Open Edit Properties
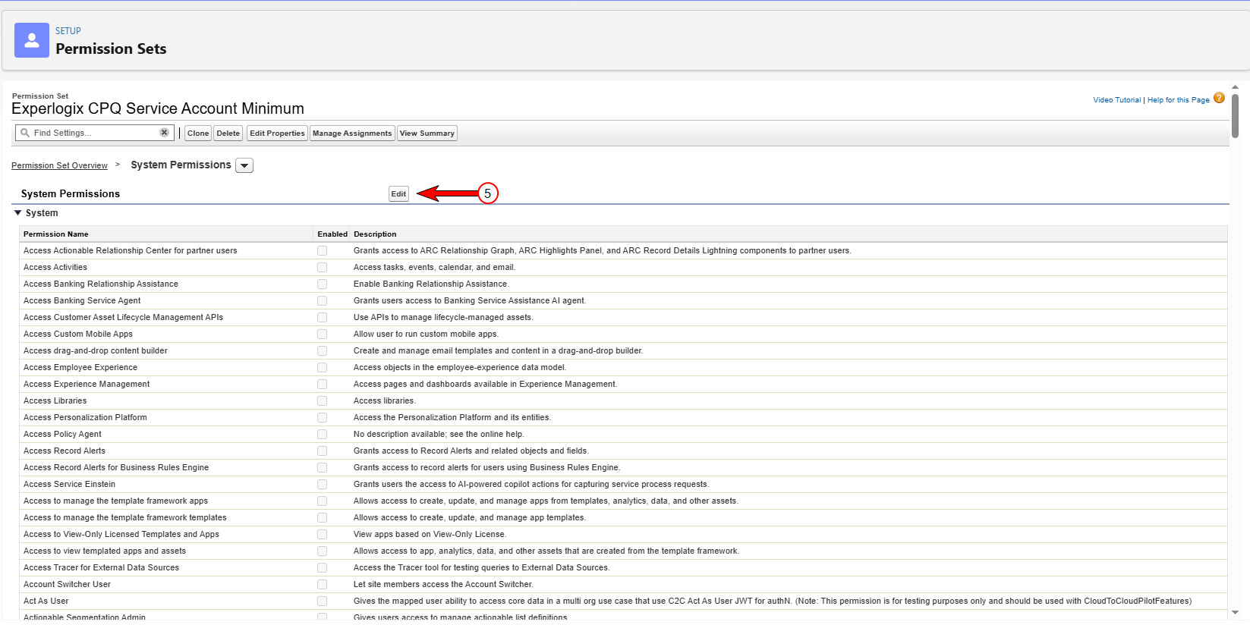This screenshot has height=625, width=1250. pos(277,133)
